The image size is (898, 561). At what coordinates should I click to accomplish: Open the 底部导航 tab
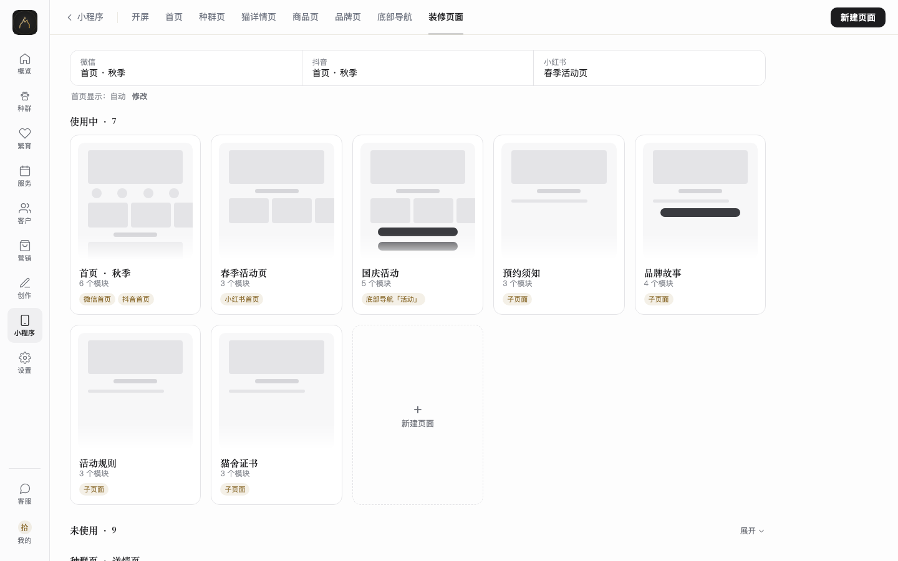[395, 17]
